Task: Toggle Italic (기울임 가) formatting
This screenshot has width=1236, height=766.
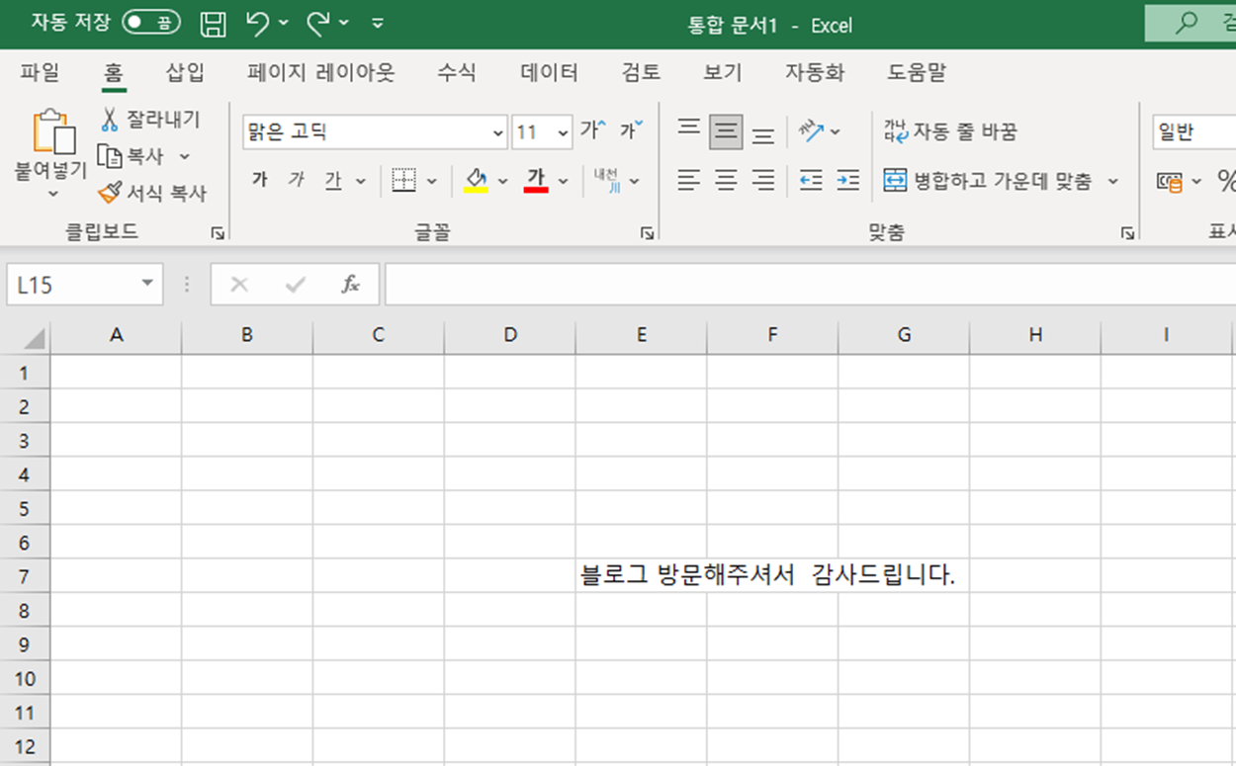Action: coord(297,180)
